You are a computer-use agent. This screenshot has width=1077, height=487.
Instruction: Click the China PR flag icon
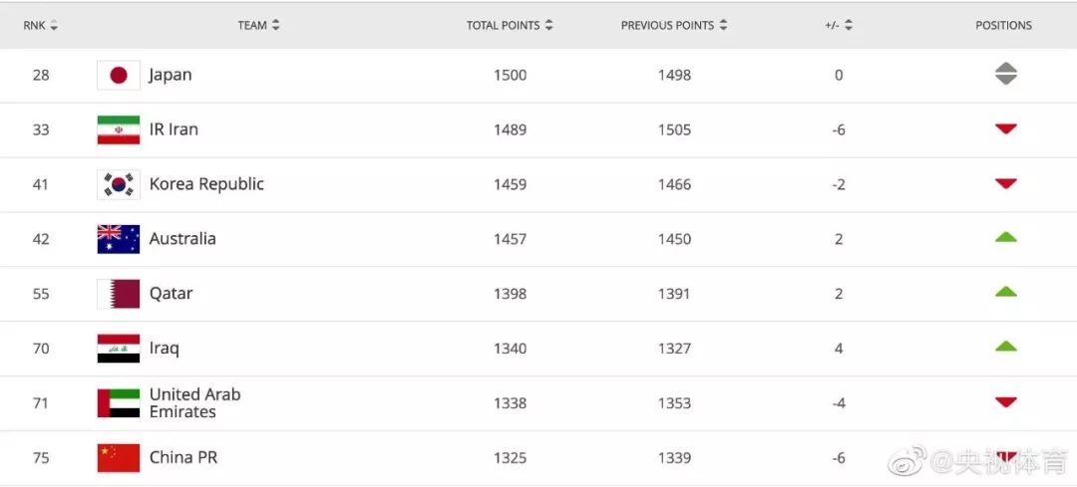118,458
